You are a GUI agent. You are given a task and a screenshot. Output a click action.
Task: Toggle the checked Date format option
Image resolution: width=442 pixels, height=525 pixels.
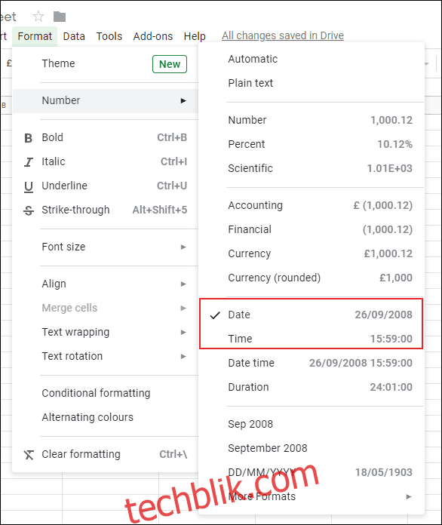(x=311, y=315)
